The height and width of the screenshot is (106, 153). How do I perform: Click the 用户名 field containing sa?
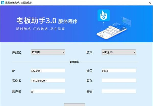point(48,91)
